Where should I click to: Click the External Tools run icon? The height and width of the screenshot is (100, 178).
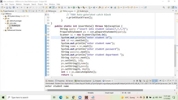(x=83, y=7)
